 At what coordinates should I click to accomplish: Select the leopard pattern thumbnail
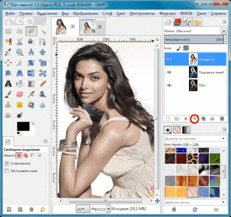click(x=192, y=158)
